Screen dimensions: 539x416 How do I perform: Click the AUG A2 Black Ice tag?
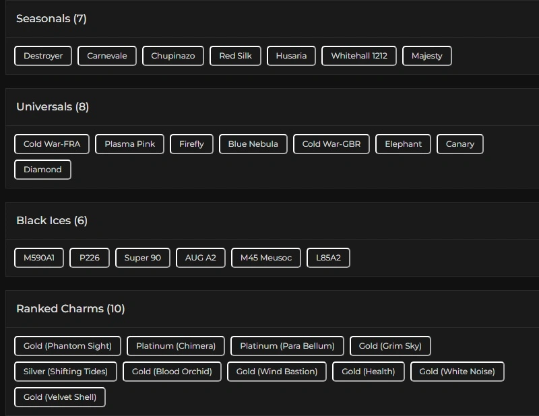pos(201,258)
